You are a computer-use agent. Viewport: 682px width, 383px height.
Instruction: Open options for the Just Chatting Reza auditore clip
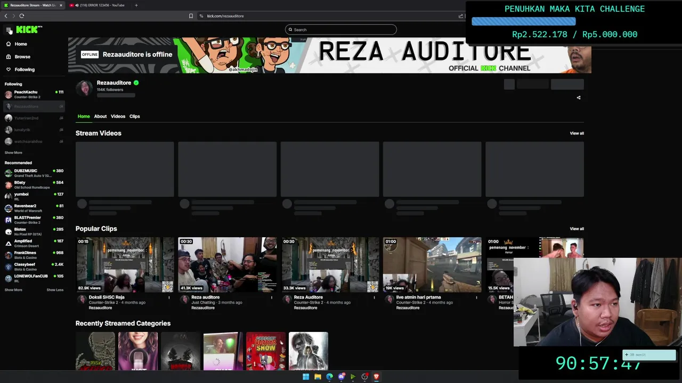pos(271,297)
